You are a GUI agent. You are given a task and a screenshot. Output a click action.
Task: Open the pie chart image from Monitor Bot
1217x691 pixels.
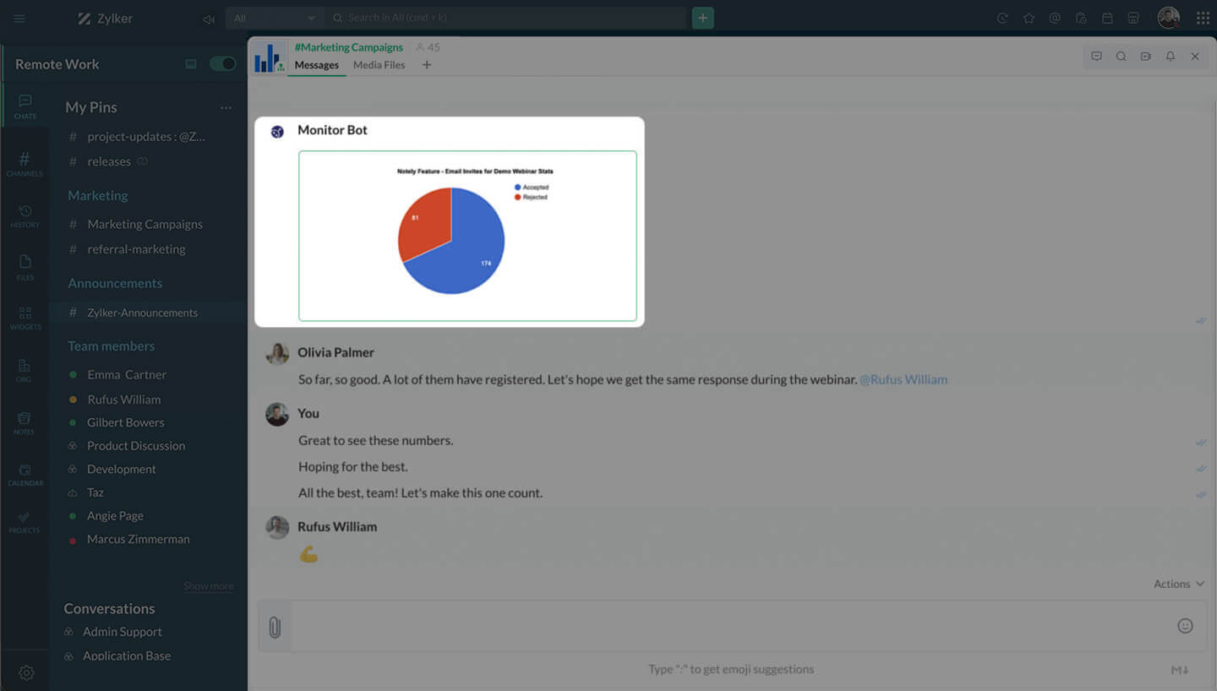tap(467, 236)
